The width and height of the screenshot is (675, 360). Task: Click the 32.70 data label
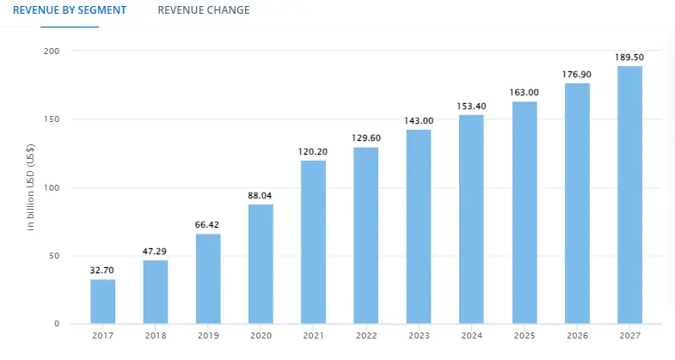(102, 270)
